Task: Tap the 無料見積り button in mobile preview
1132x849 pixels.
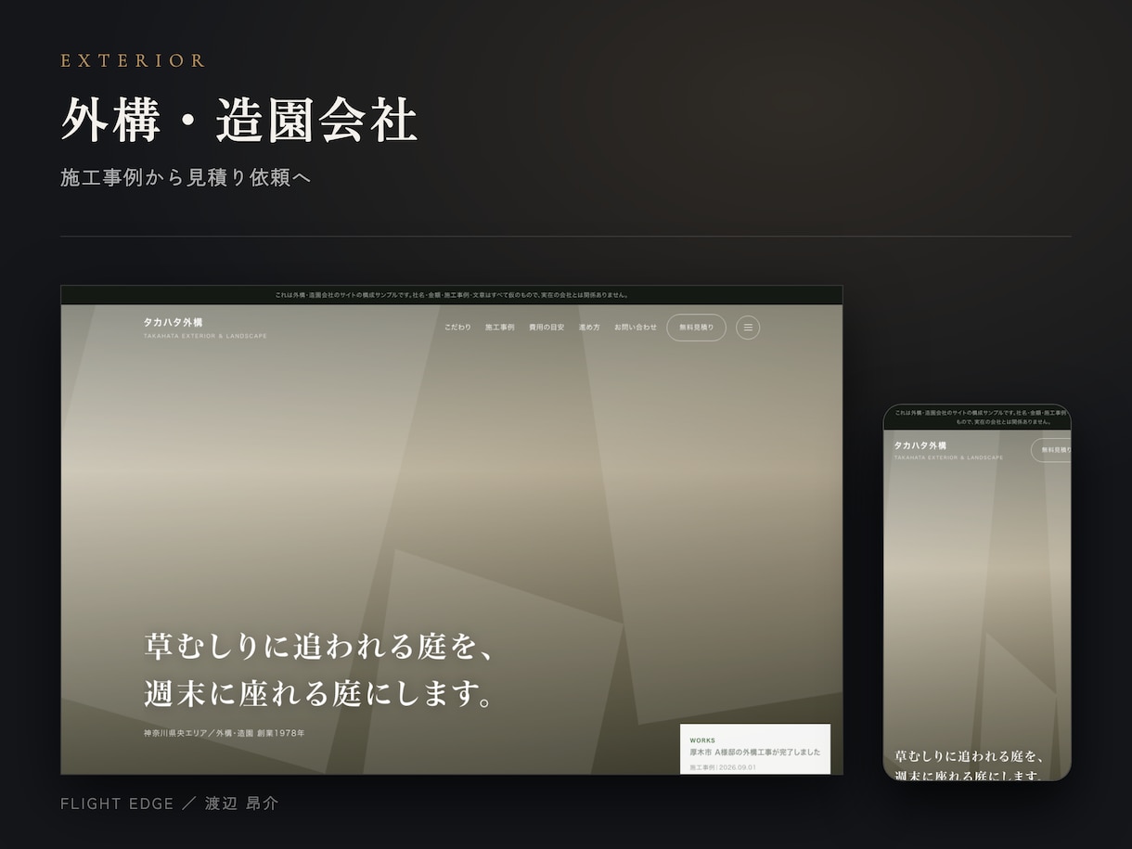Action: point(1051,450)
